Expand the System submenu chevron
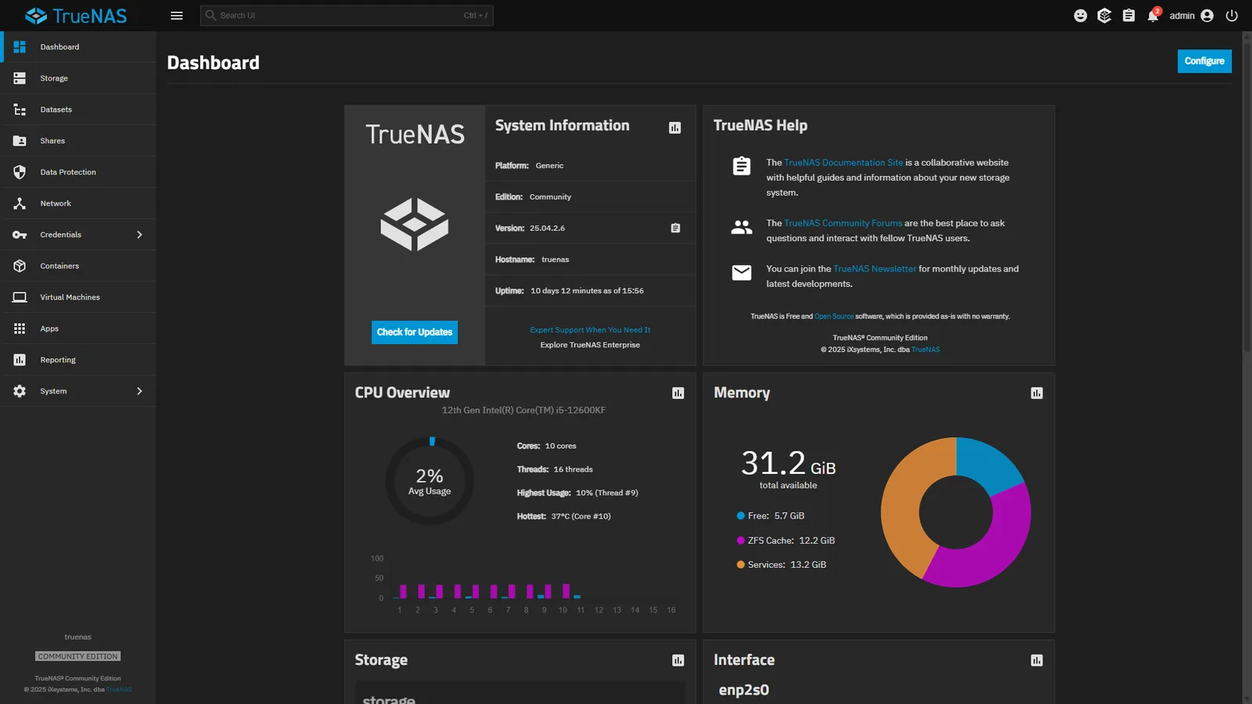Screen dimensions: 1252x704 [139, 391]
